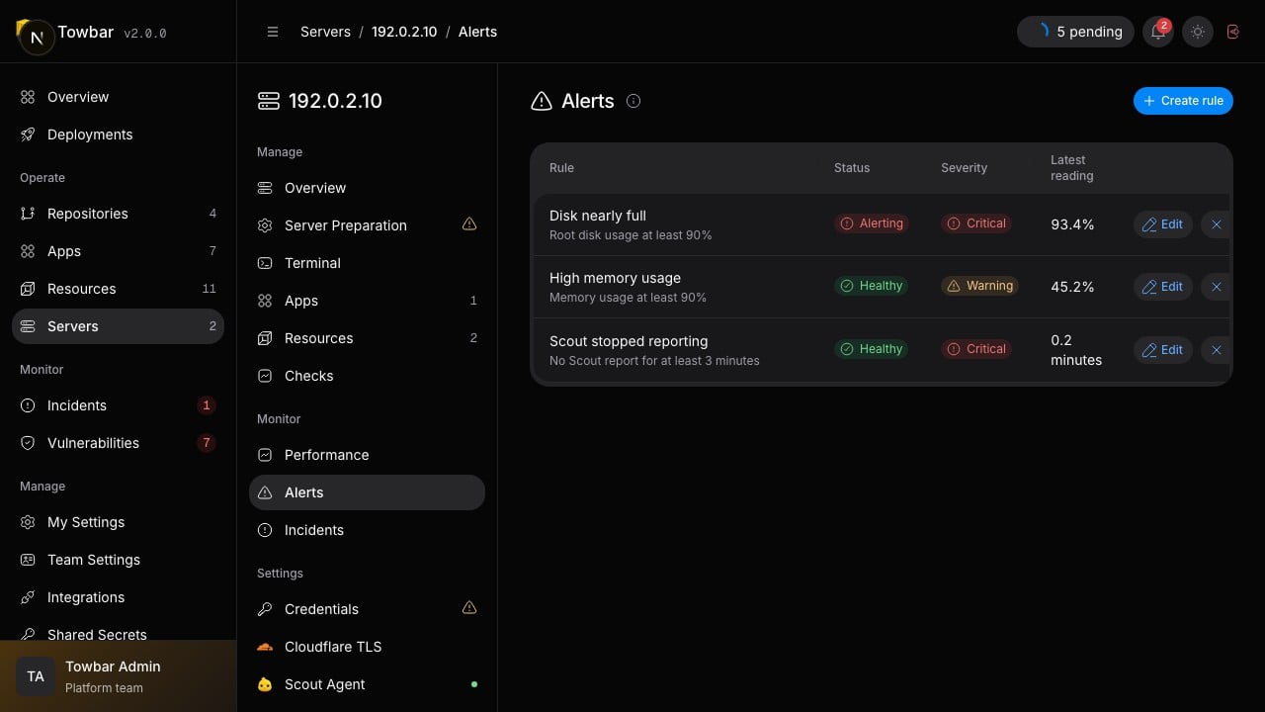1265x712 pixels.
Task: Navigate to Deployments
Action: click(118, 134)
